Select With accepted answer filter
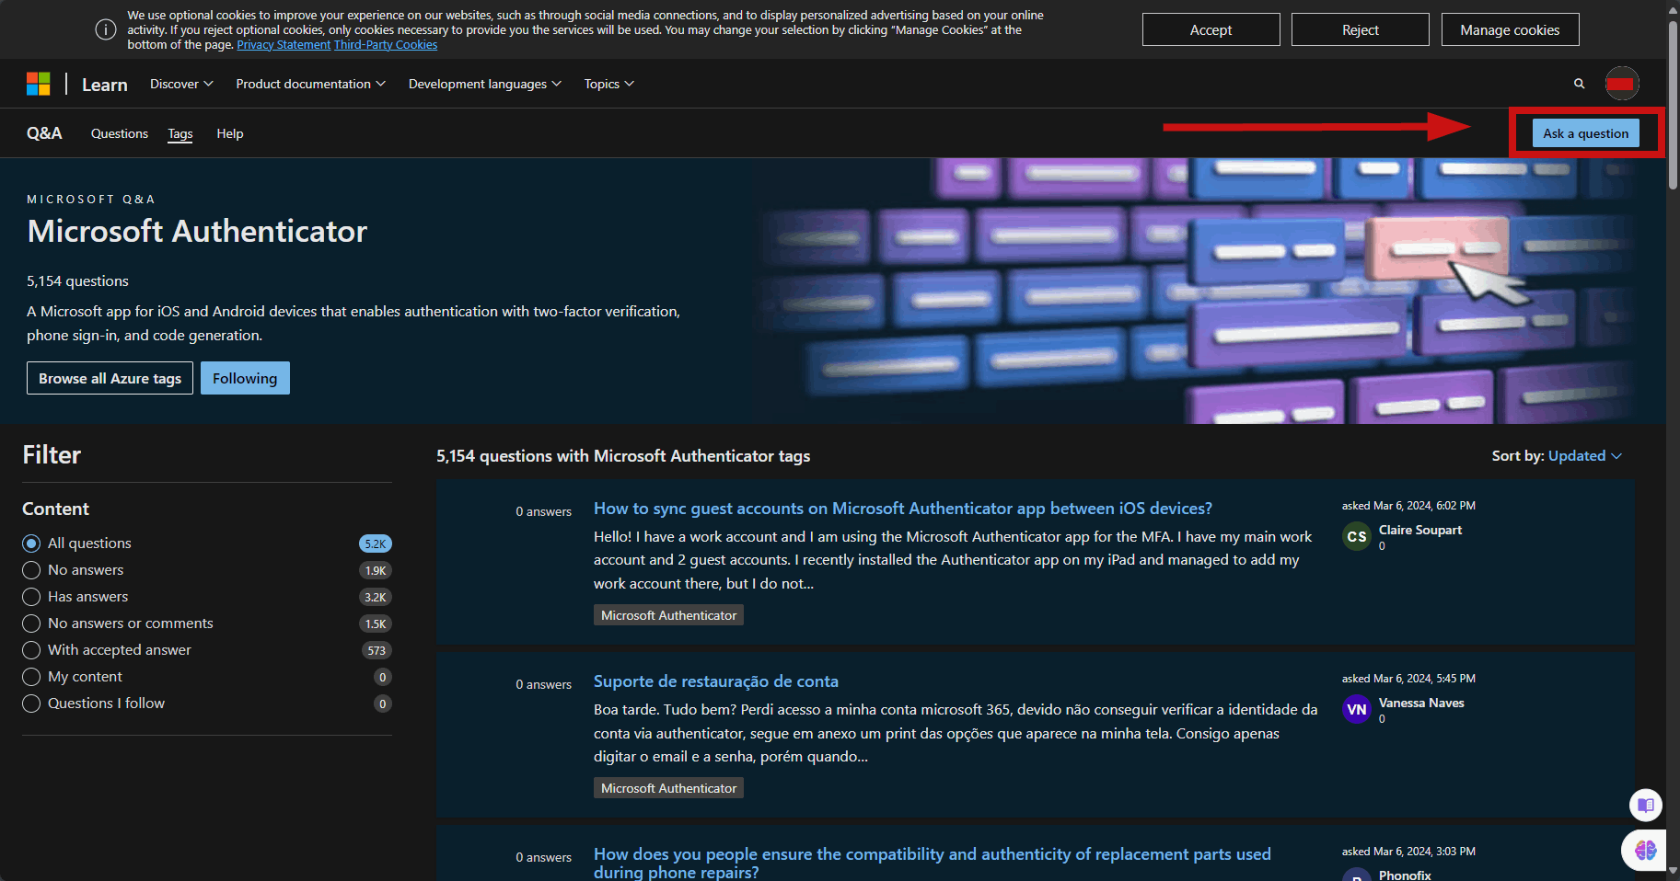Image resolution: width=1680 pixels, height=881 pixels. pyautogui.click(x=31, y=650)
